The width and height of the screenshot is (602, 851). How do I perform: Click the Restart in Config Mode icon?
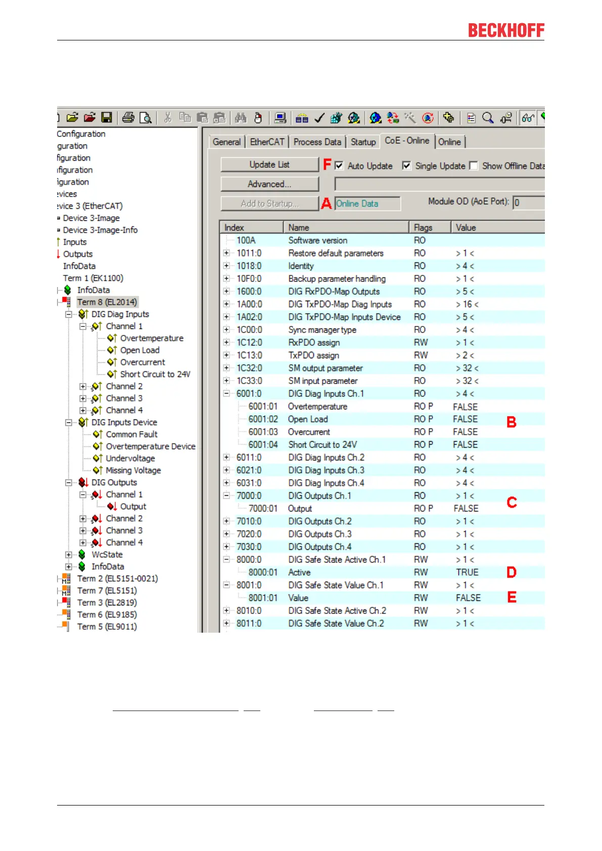point(375,118)
